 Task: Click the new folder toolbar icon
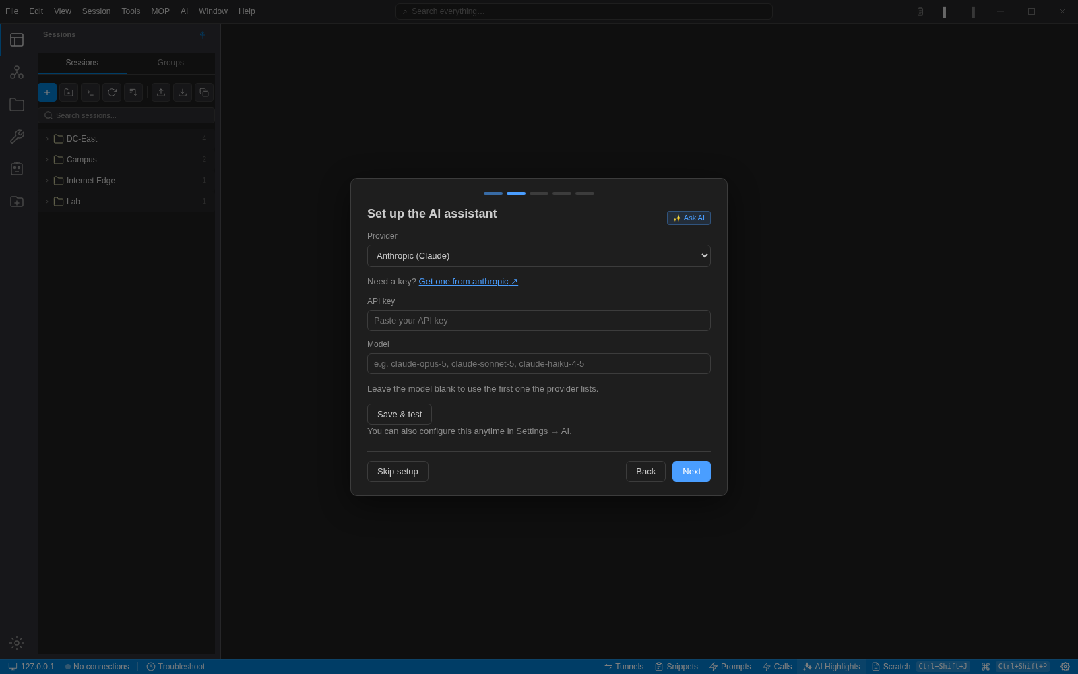click(69, 92)
